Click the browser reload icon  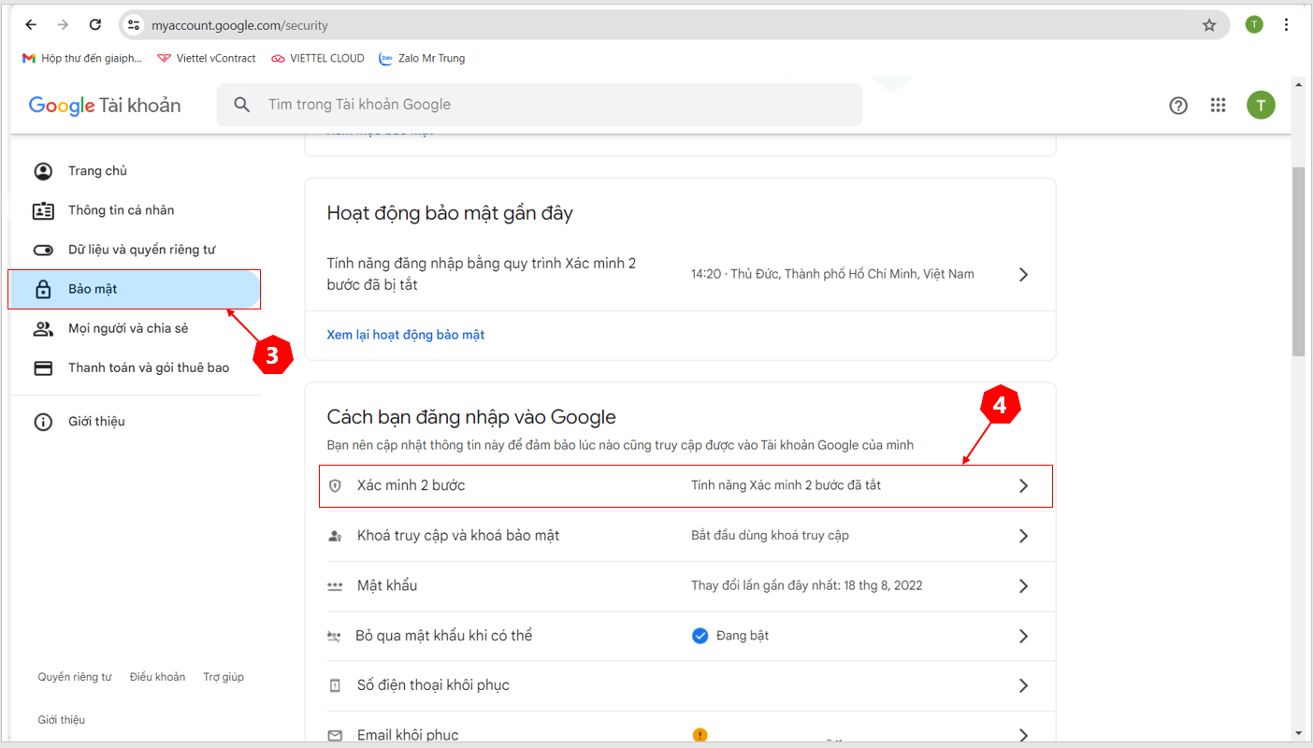coord(94,25)
